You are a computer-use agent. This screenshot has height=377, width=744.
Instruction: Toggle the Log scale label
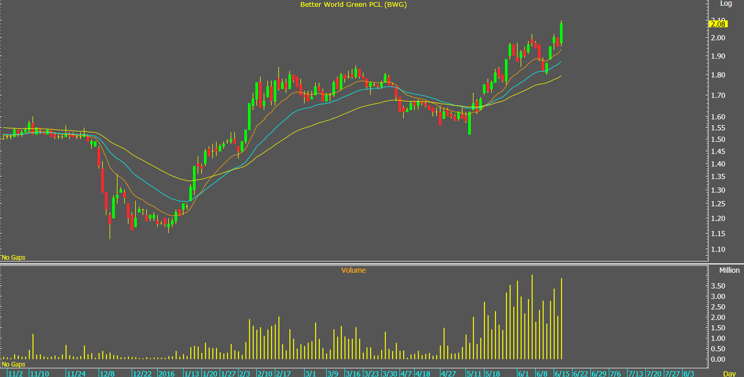[x=726, y=4]
